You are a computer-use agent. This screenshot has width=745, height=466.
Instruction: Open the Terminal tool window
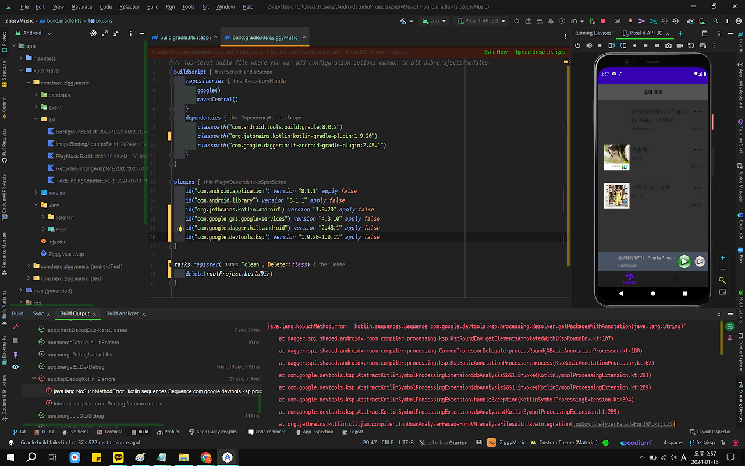pos(109,432)
